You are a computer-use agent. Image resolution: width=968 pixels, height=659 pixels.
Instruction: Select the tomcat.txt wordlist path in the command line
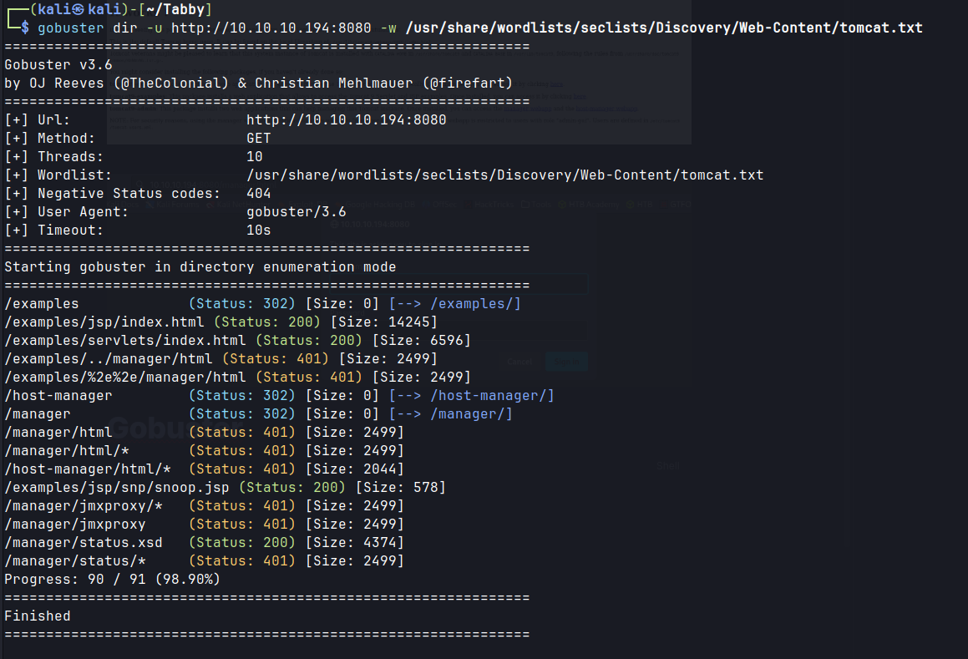click(664, 28)
